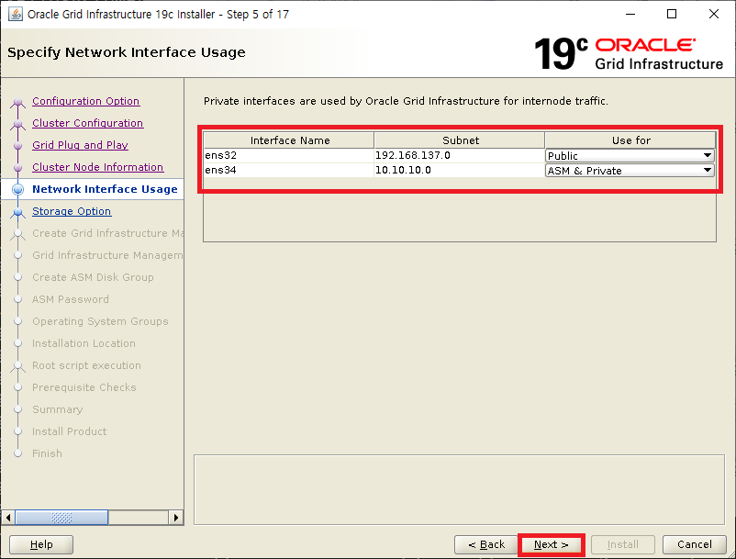Click the Java installer icon in title bar
The image size is (736, 559).
click(16, 14)
